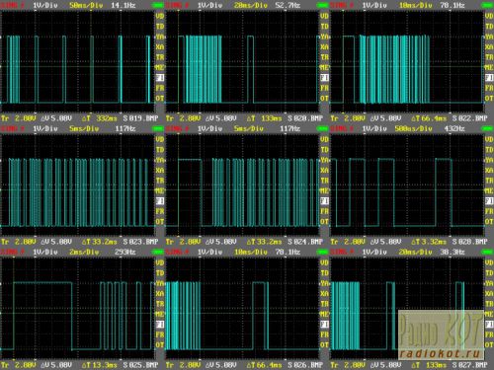This screenshot has height=370, width=494.
Task: Choose OT in the side menu of the 028.BMP capture
Action: click(x=489, y=222)
